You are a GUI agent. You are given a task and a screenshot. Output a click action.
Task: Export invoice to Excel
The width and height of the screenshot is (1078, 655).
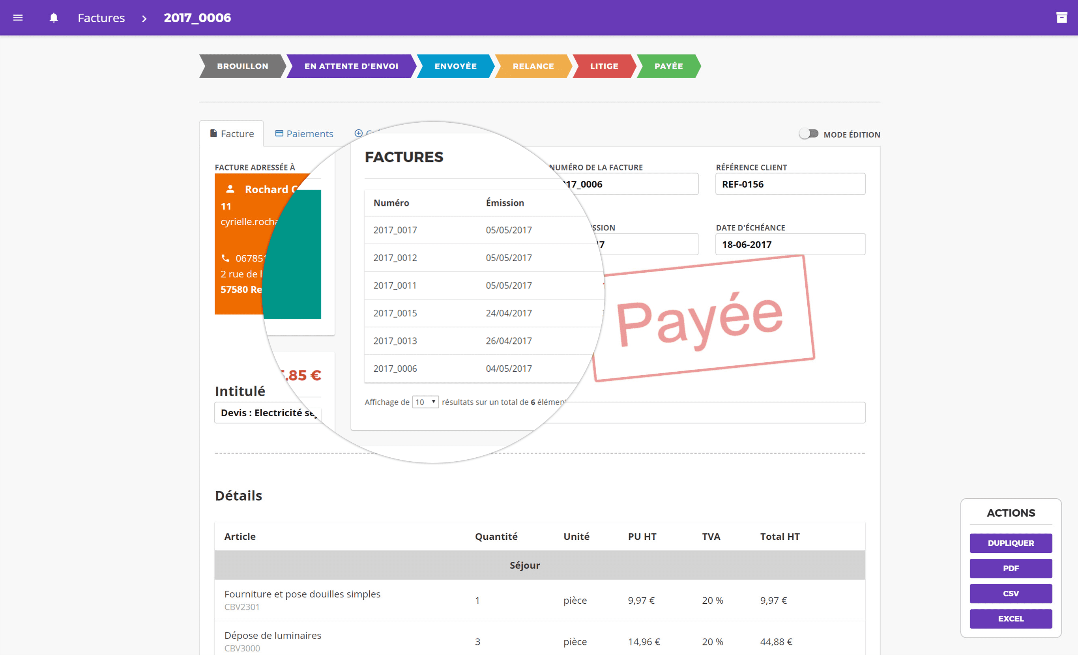click(1011, 619)
